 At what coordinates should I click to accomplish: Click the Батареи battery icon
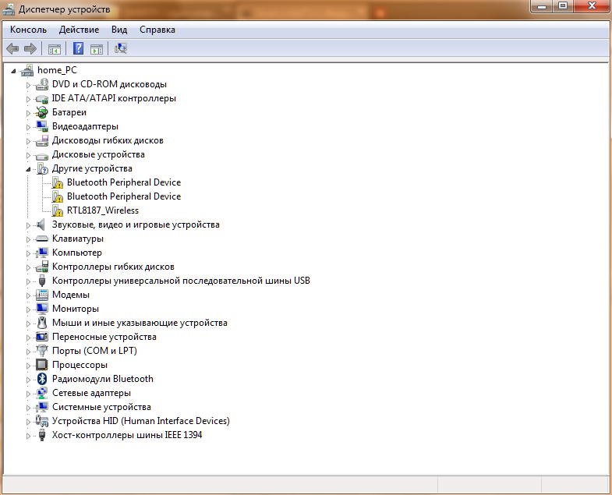coord(42,112)
